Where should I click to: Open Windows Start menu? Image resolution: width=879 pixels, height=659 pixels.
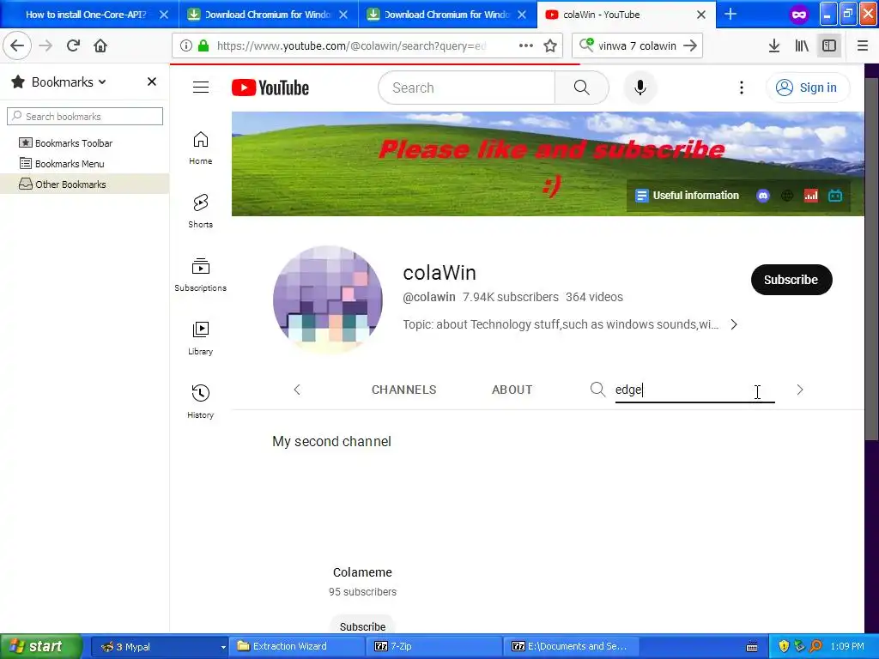point(41,646)
